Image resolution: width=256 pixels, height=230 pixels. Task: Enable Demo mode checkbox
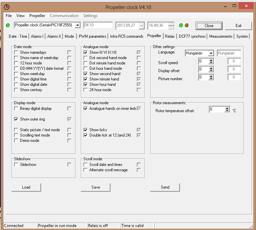click(x=16, y=141)
